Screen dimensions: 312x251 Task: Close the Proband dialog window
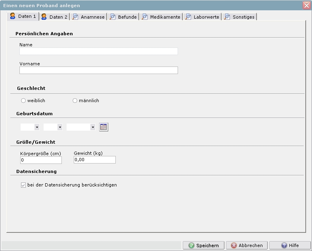point(306,6)
